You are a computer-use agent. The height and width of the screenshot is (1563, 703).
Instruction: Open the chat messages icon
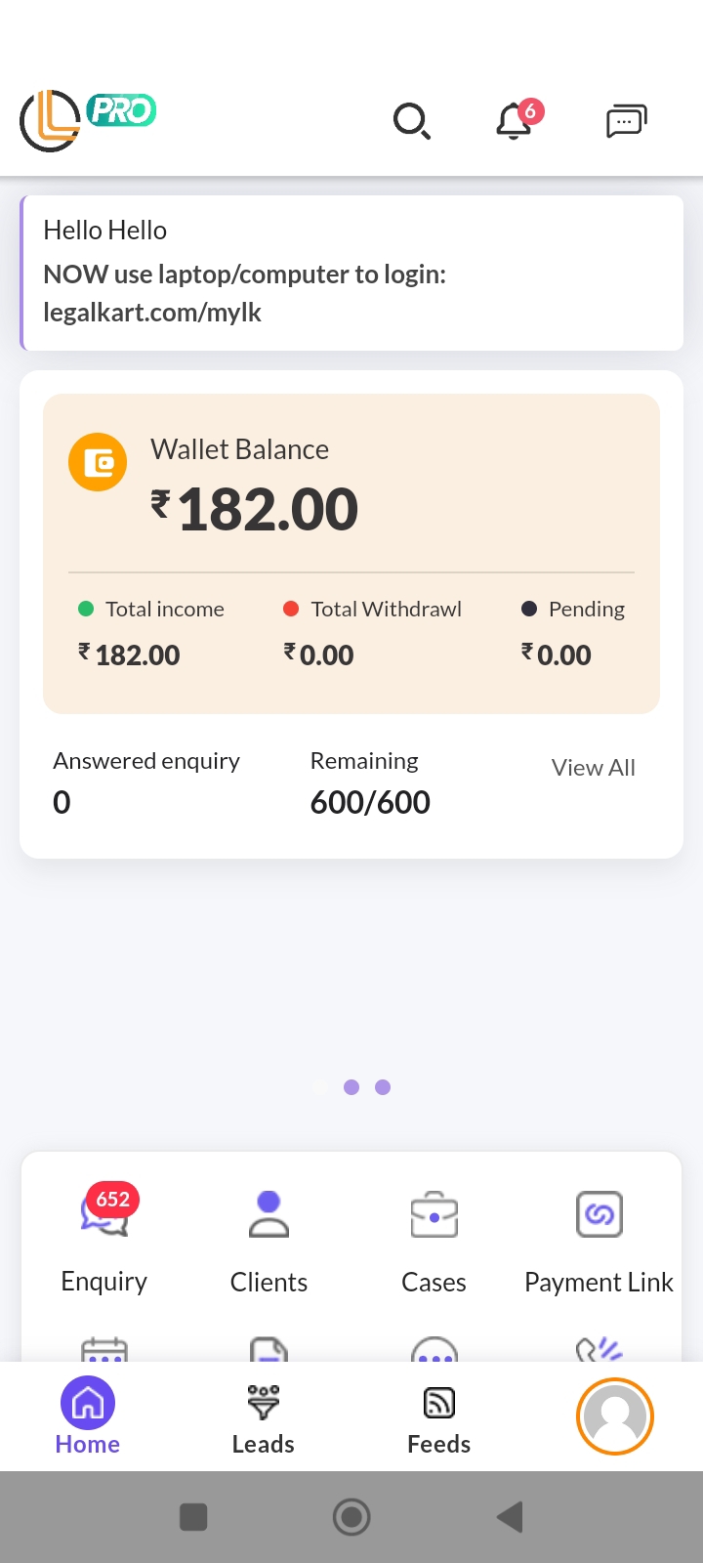click(626, 121)
